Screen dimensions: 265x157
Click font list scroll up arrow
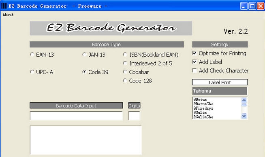pyautogui.click(x=244, y=100)
